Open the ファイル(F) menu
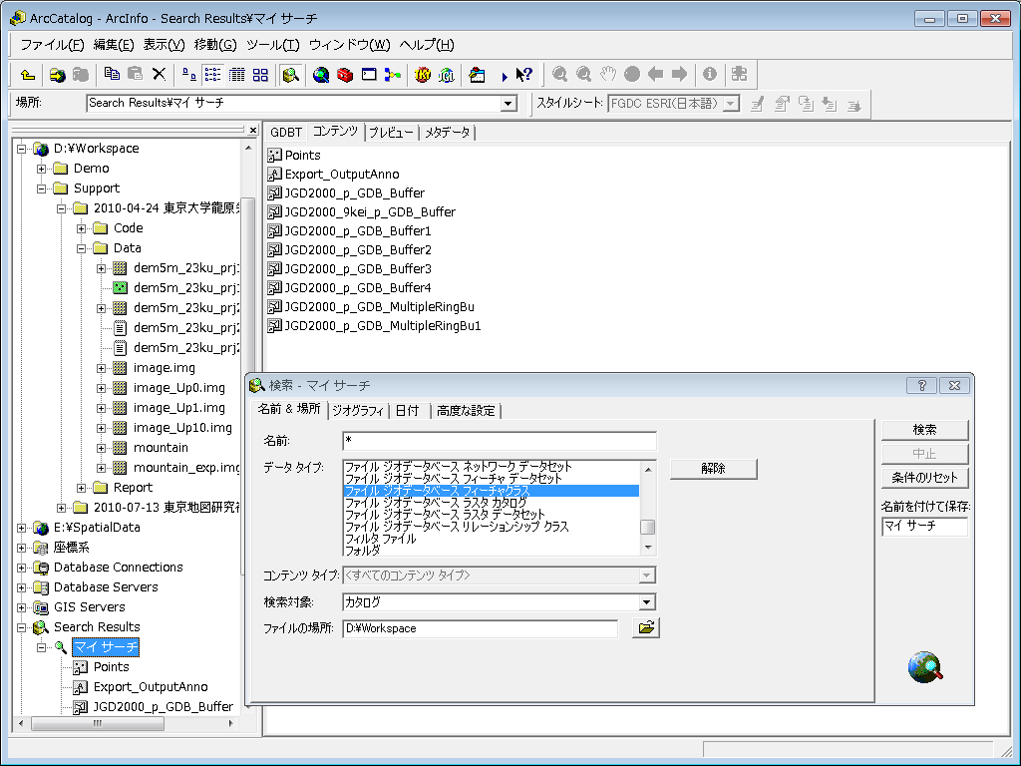 [x=52, y=44]
